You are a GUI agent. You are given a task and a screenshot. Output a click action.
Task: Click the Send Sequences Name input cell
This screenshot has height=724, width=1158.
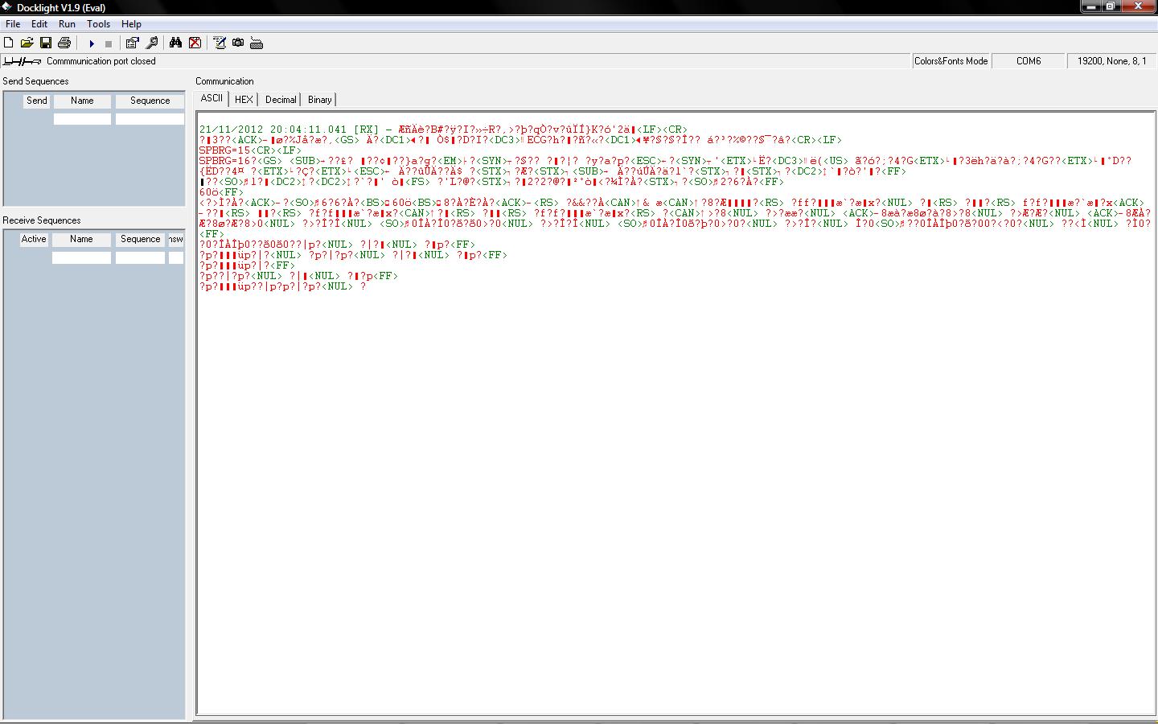pos(82,119)
